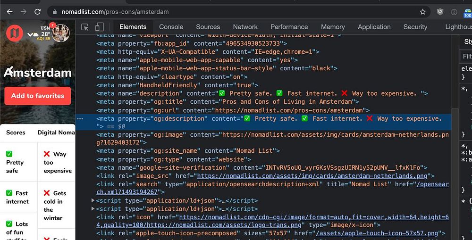Viewport: 472px width, 240px height.
Task: Activate the element inspector picker icon
Action: coord(85,27)
